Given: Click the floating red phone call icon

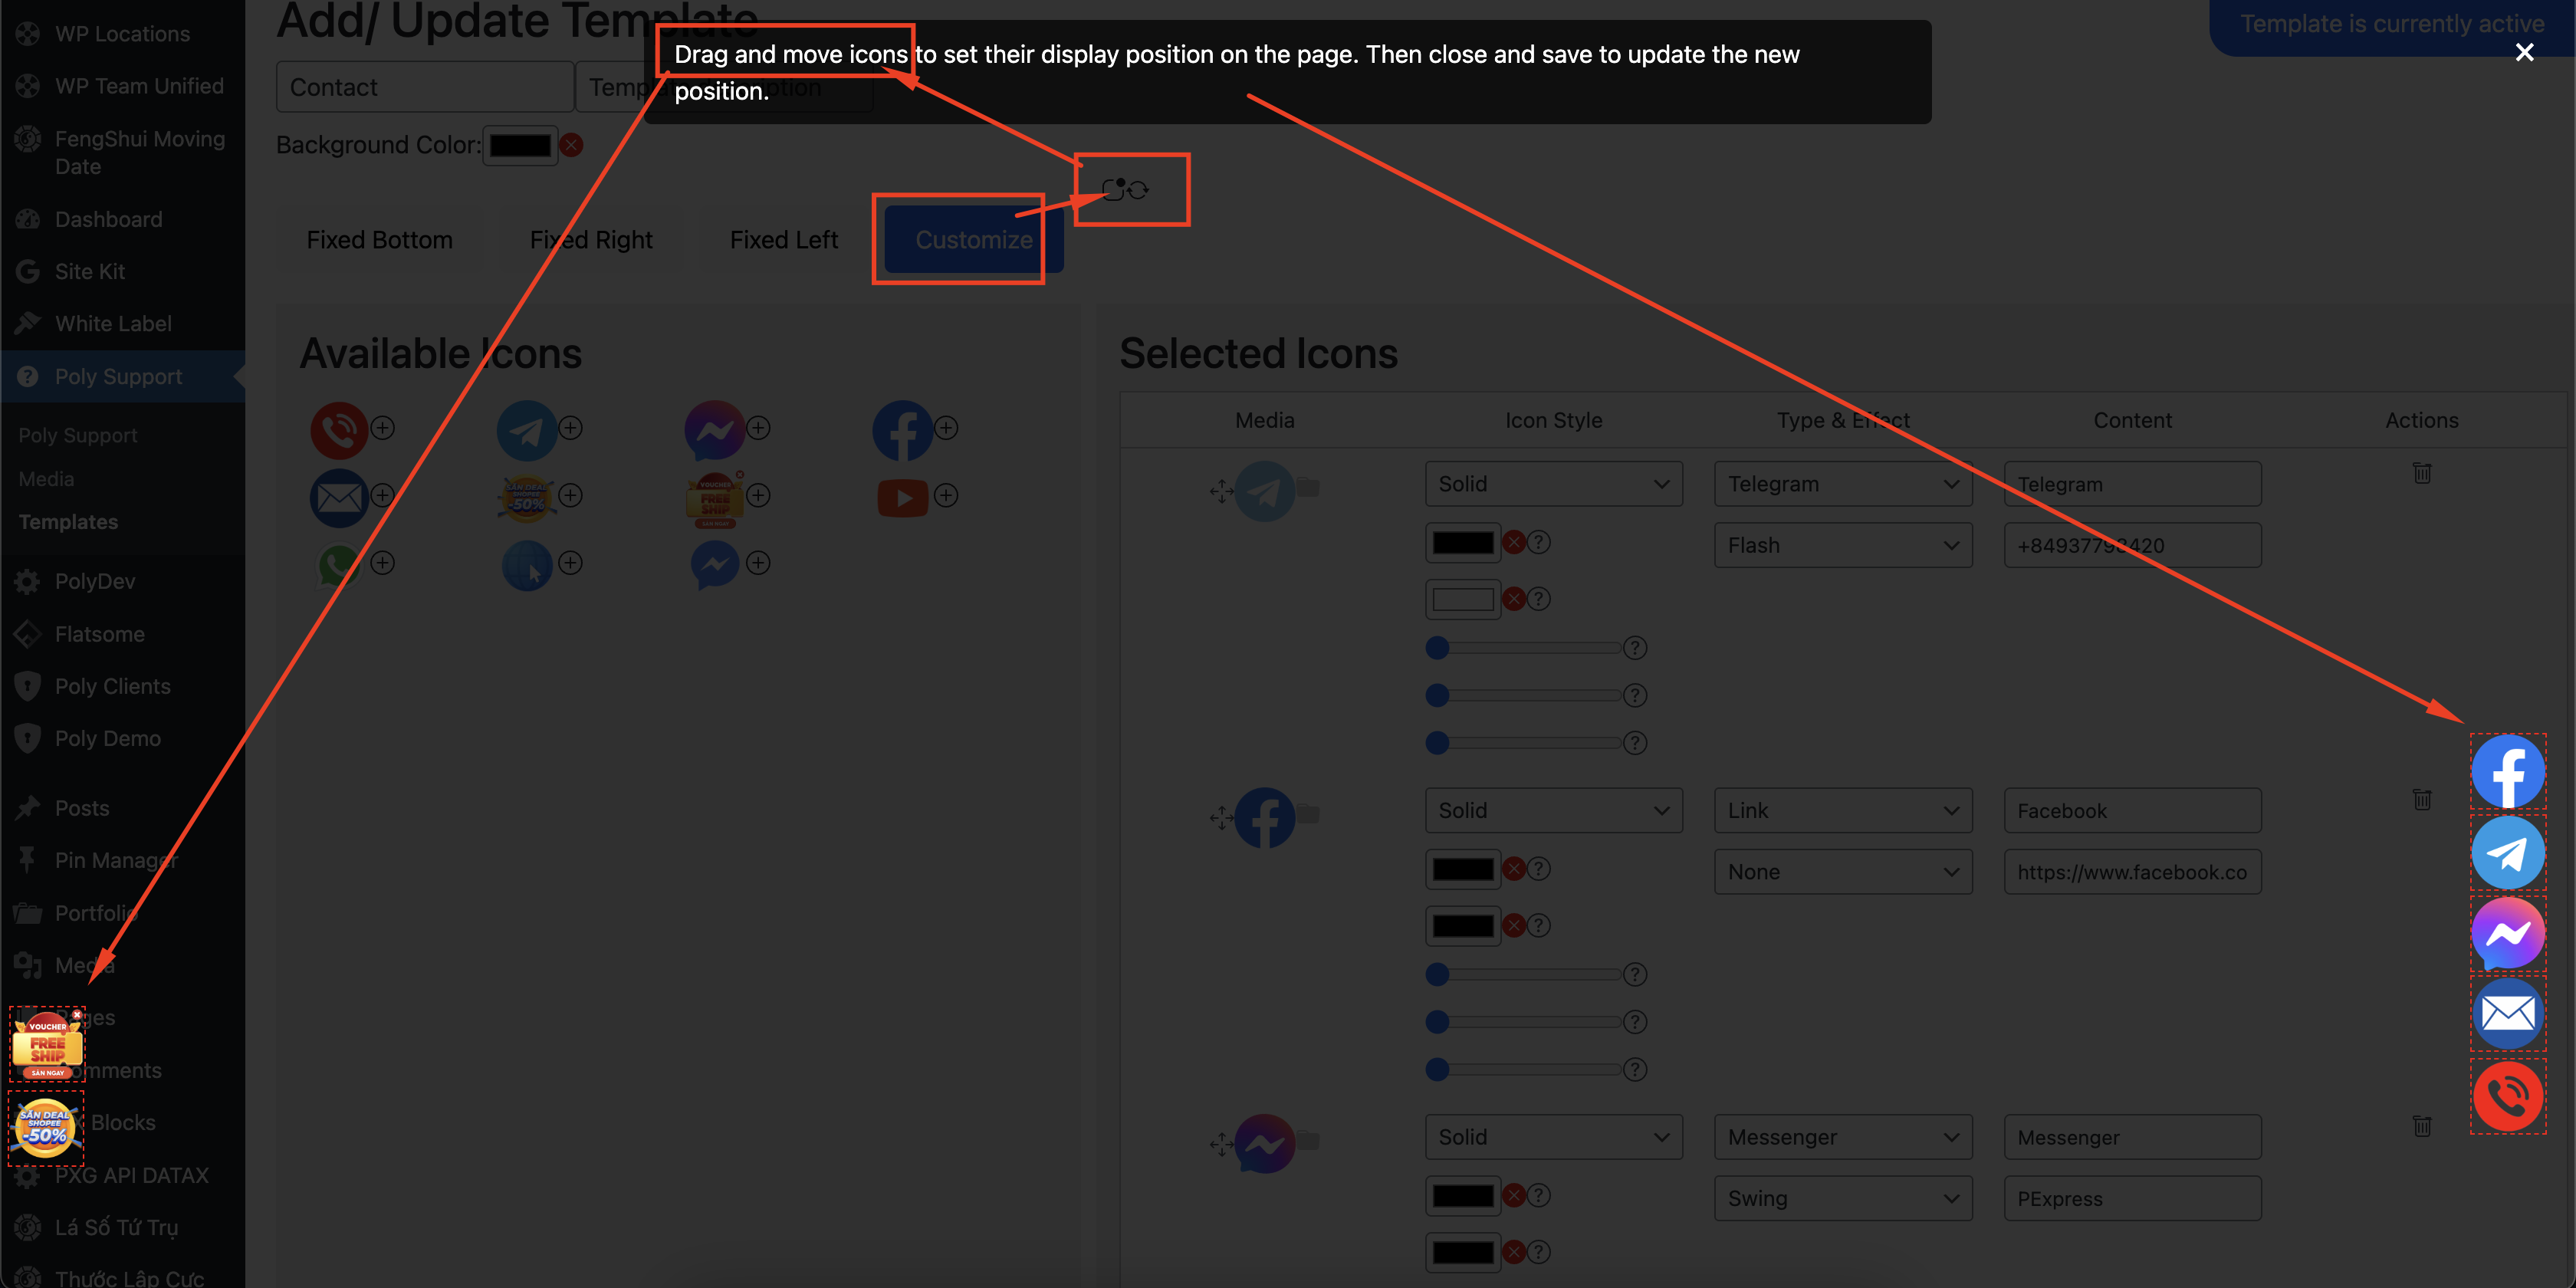Looking at the screenshot, I should click(2507, 1096).
